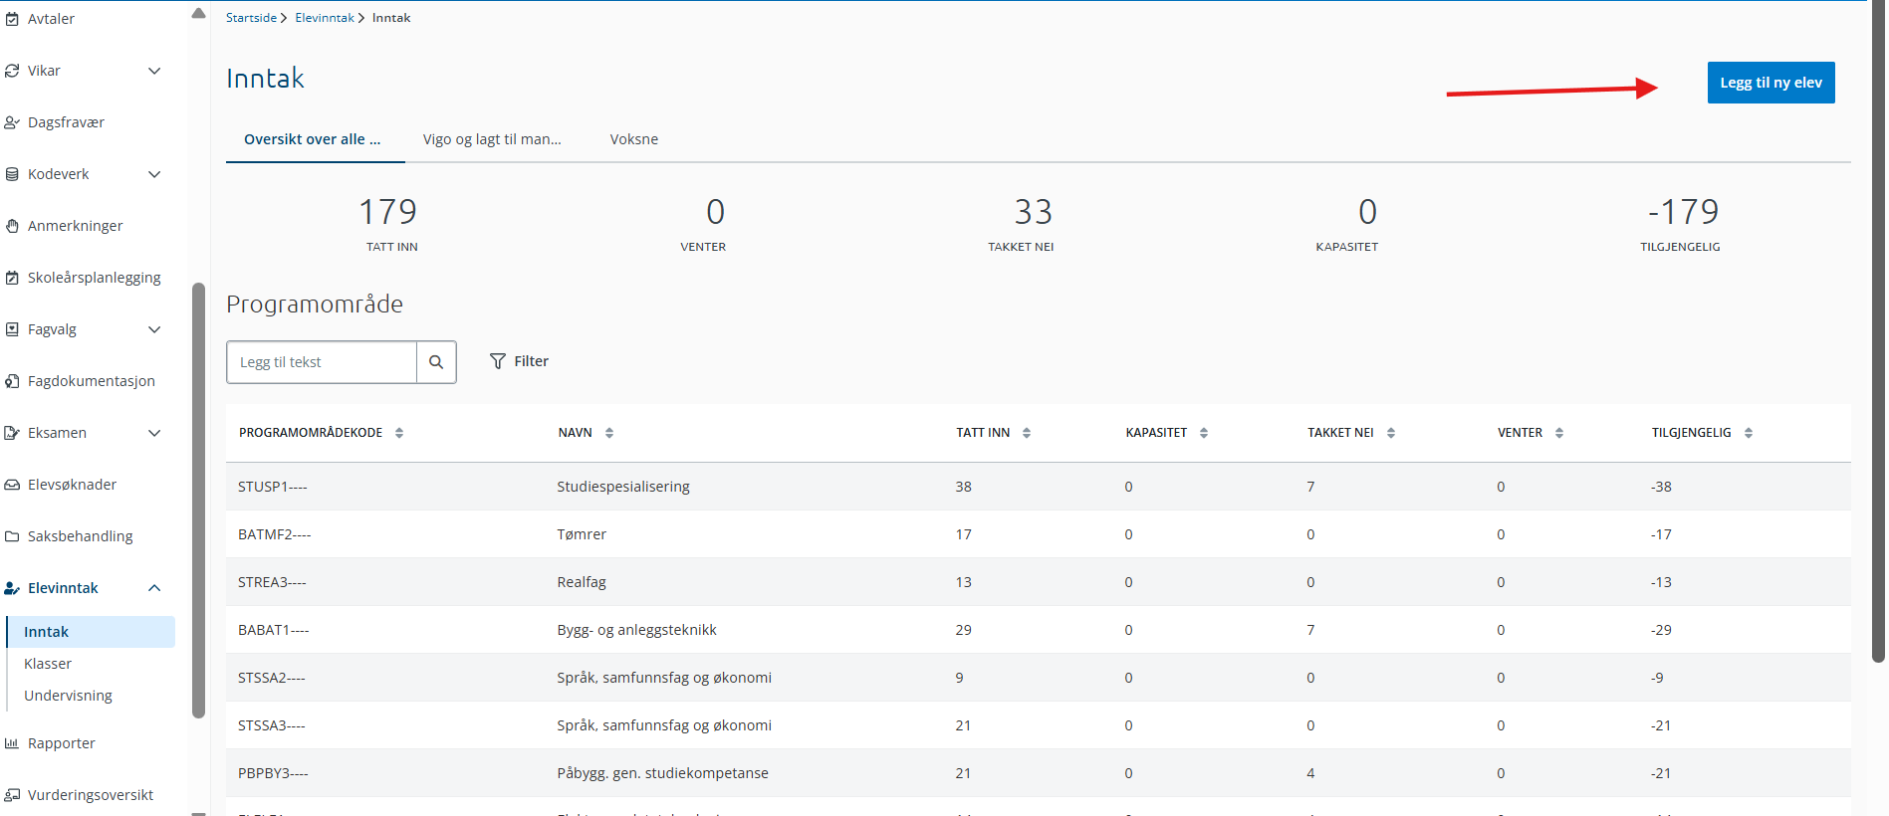Click Studiespesialisering name cell

point(623,487)
